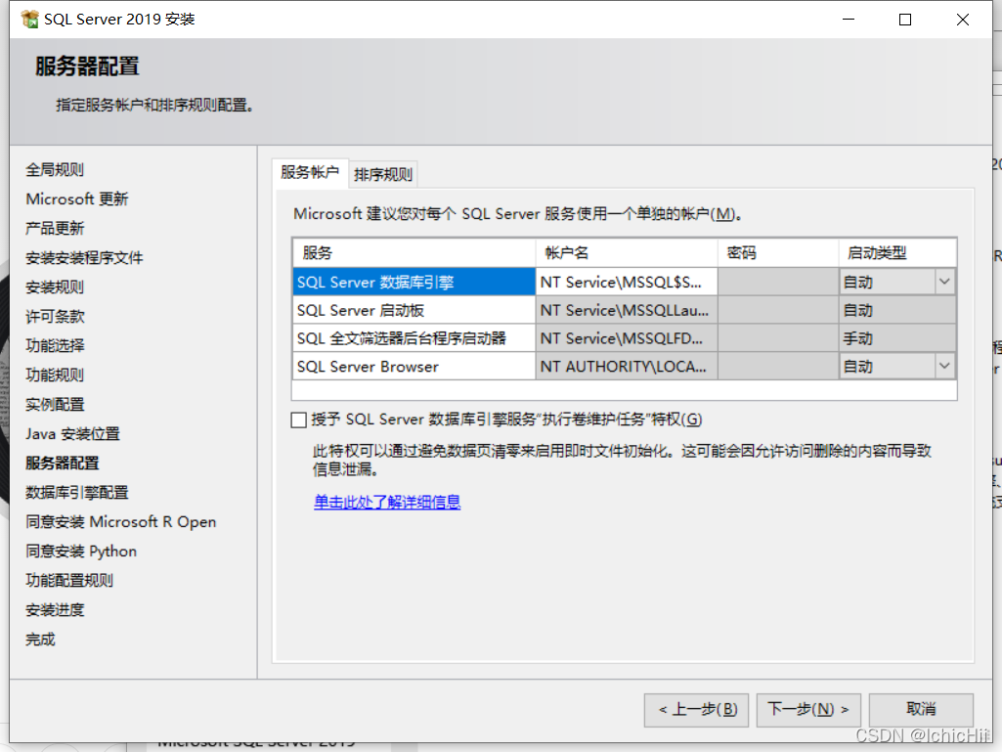Click the 服务 column header
The image size is (1002, 752).
[414, 253]
